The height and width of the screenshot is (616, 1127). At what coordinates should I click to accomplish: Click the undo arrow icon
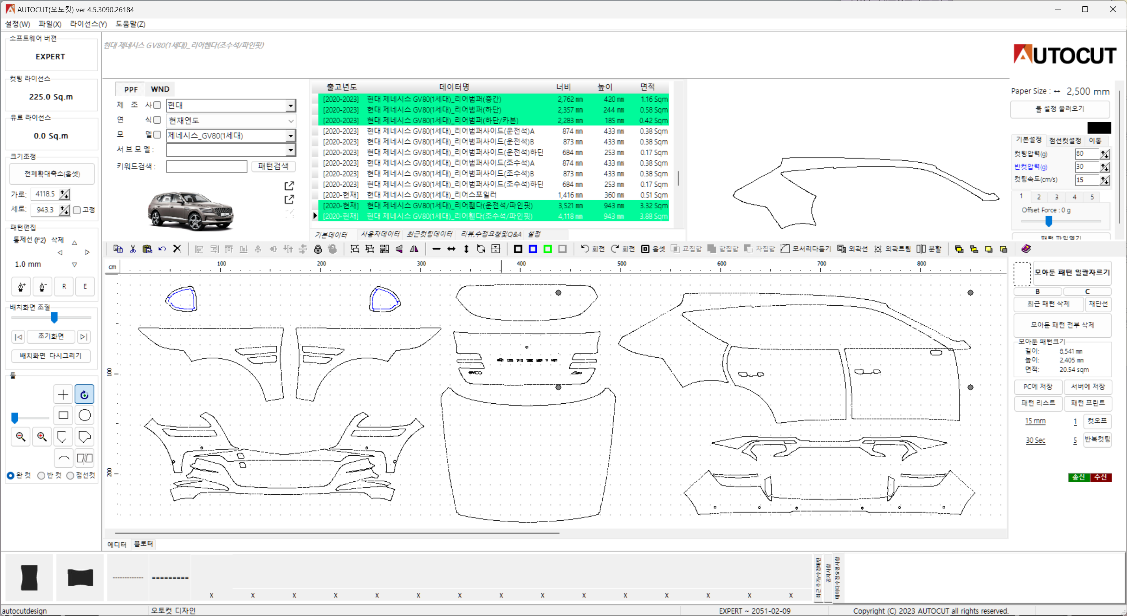[162, 249]
